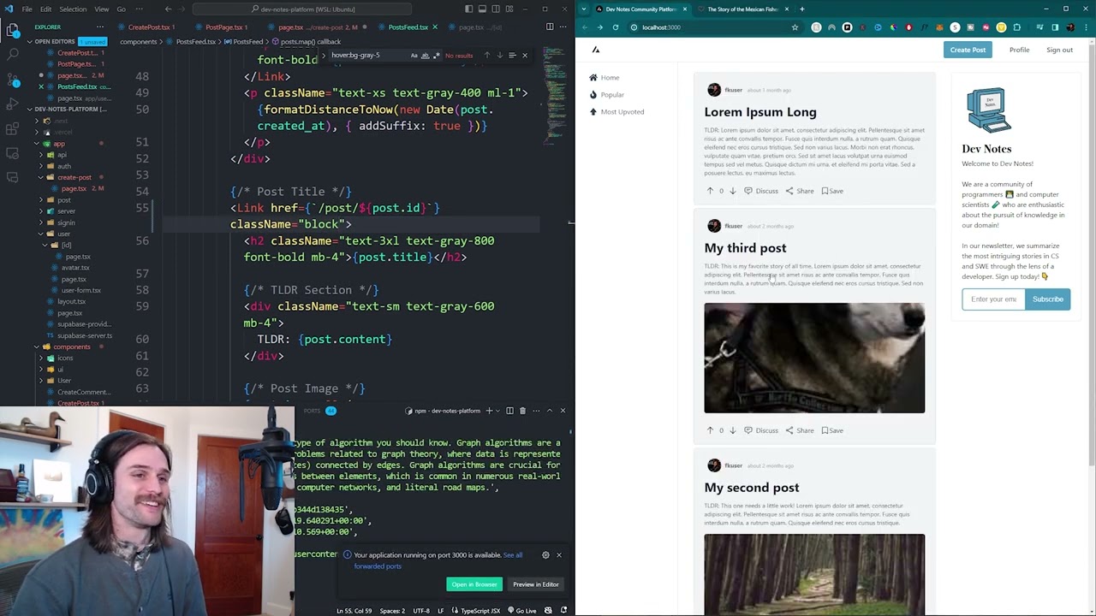Bookmark this page with the star icon
This screenshot has height=616, width=1096.
click(795, 27)
